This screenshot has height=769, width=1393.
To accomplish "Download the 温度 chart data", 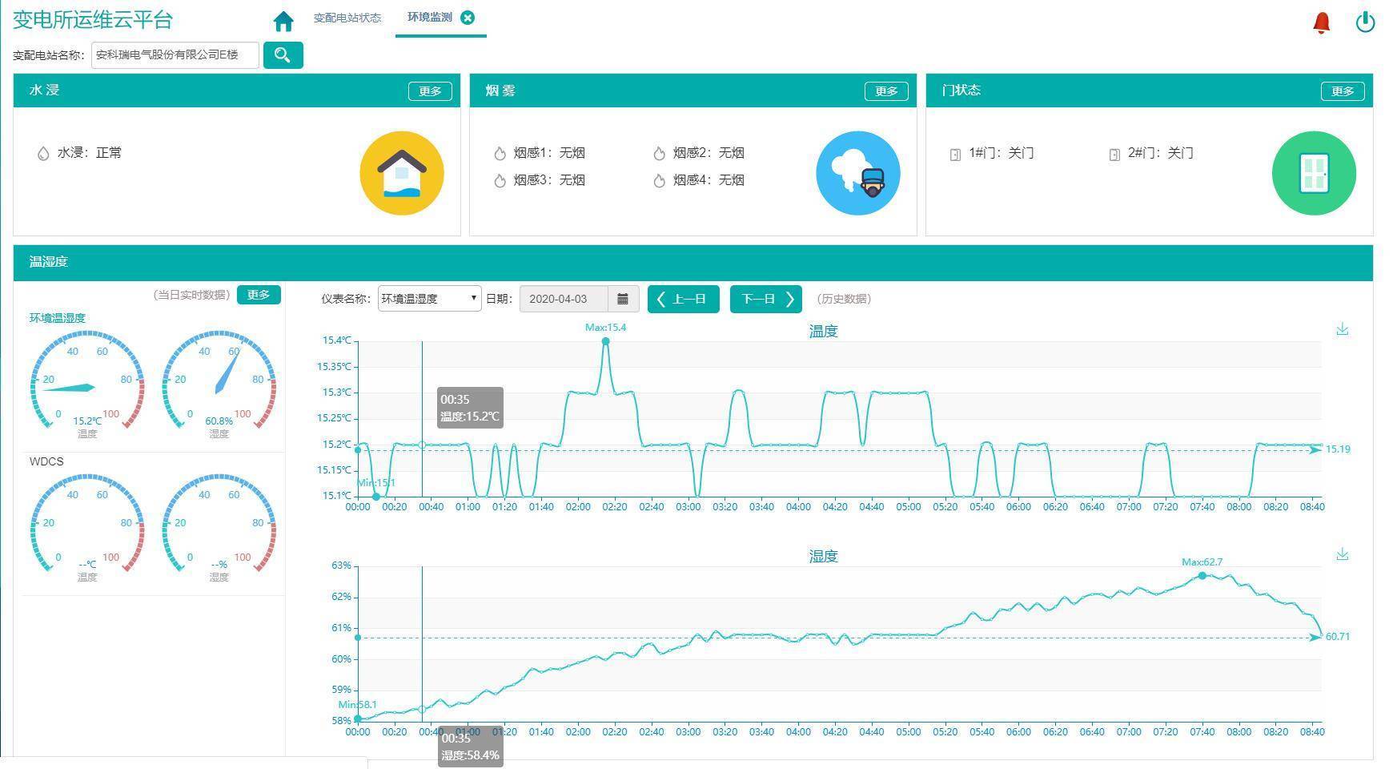I will point(1342,328).
